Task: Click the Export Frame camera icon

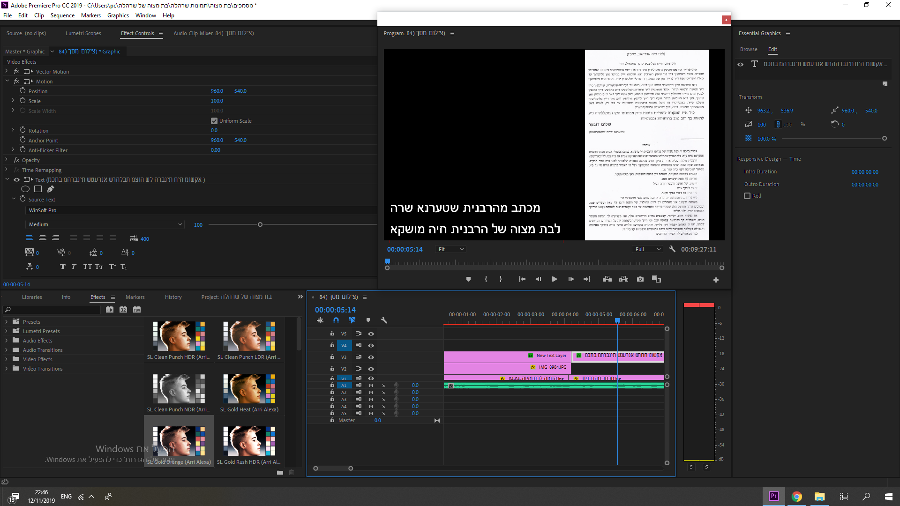Action: [x=640, y=279]
